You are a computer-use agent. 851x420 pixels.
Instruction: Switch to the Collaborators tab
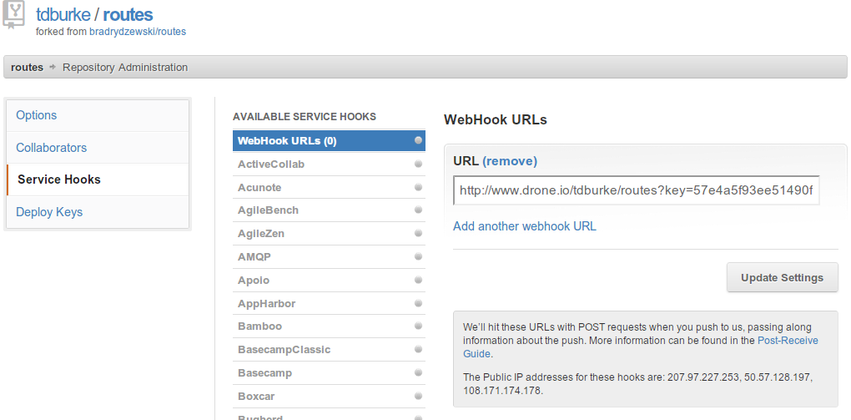point(52,148)
